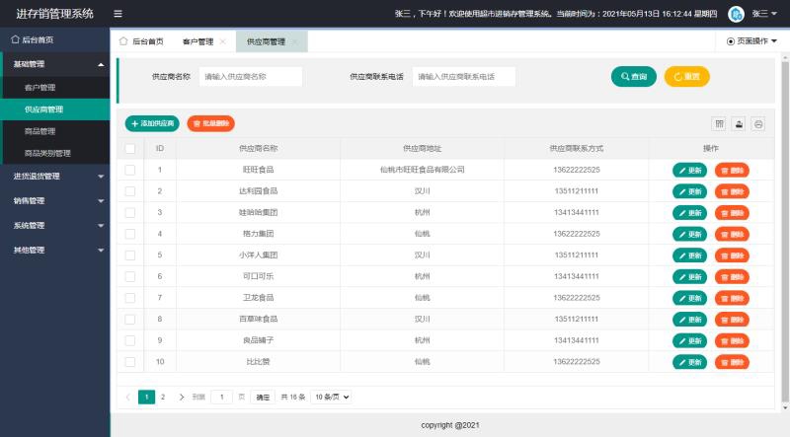Click the 后台首页 home icon in sidebar
The width and height of the screenshot is (790, 437).
coord(15,39)
